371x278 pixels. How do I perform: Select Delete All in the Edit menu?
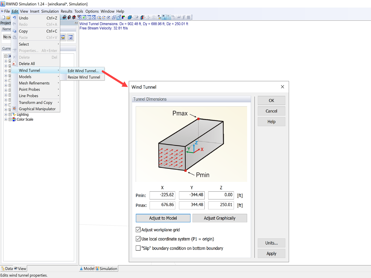36,64
